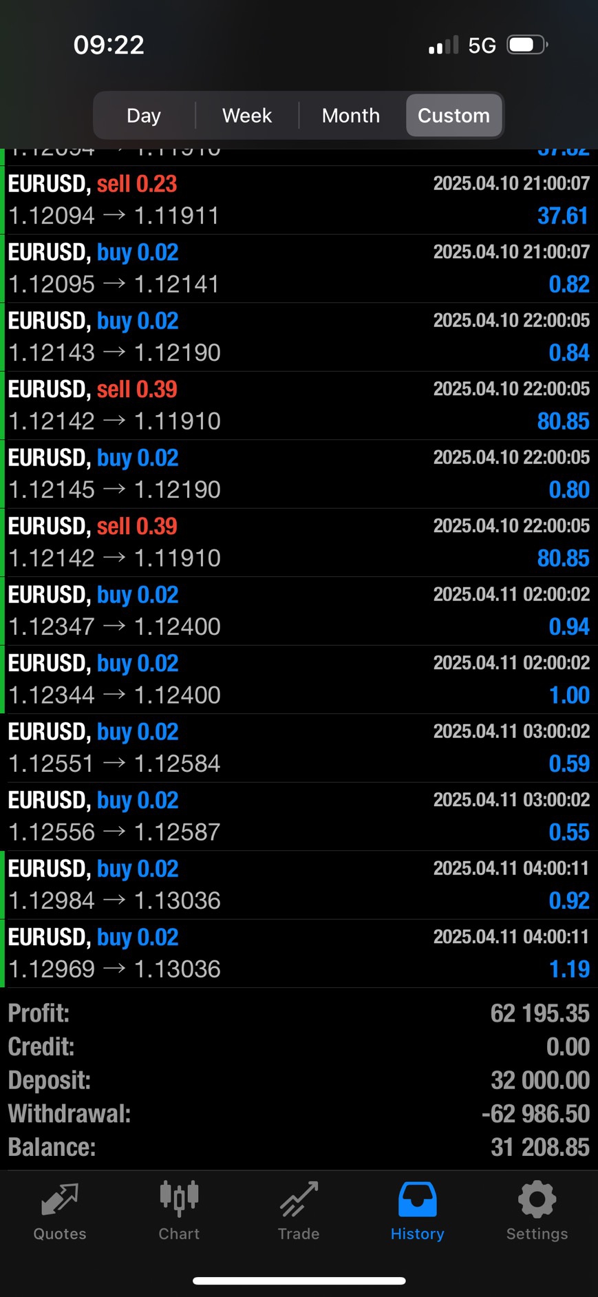Tap the 09:22 status bar clock
Screen dimensions: 598x1297
coord(109,45)
